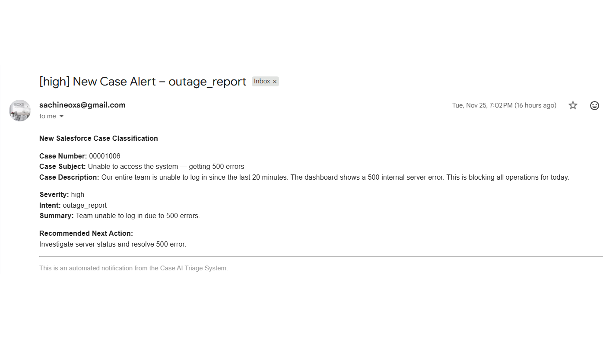This screenshot has width=603, height=339.
Task: Remove the Inbox label with the x
Action: click(x=275, y=82)
